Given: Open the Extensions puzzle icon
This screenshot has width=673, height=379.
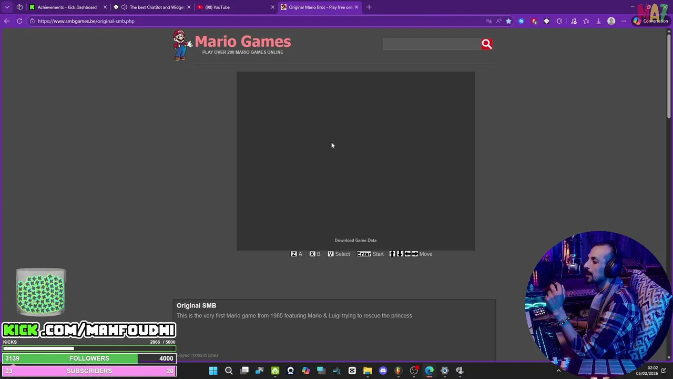Looking at the screenshot, I should click(x=559, y=21).
